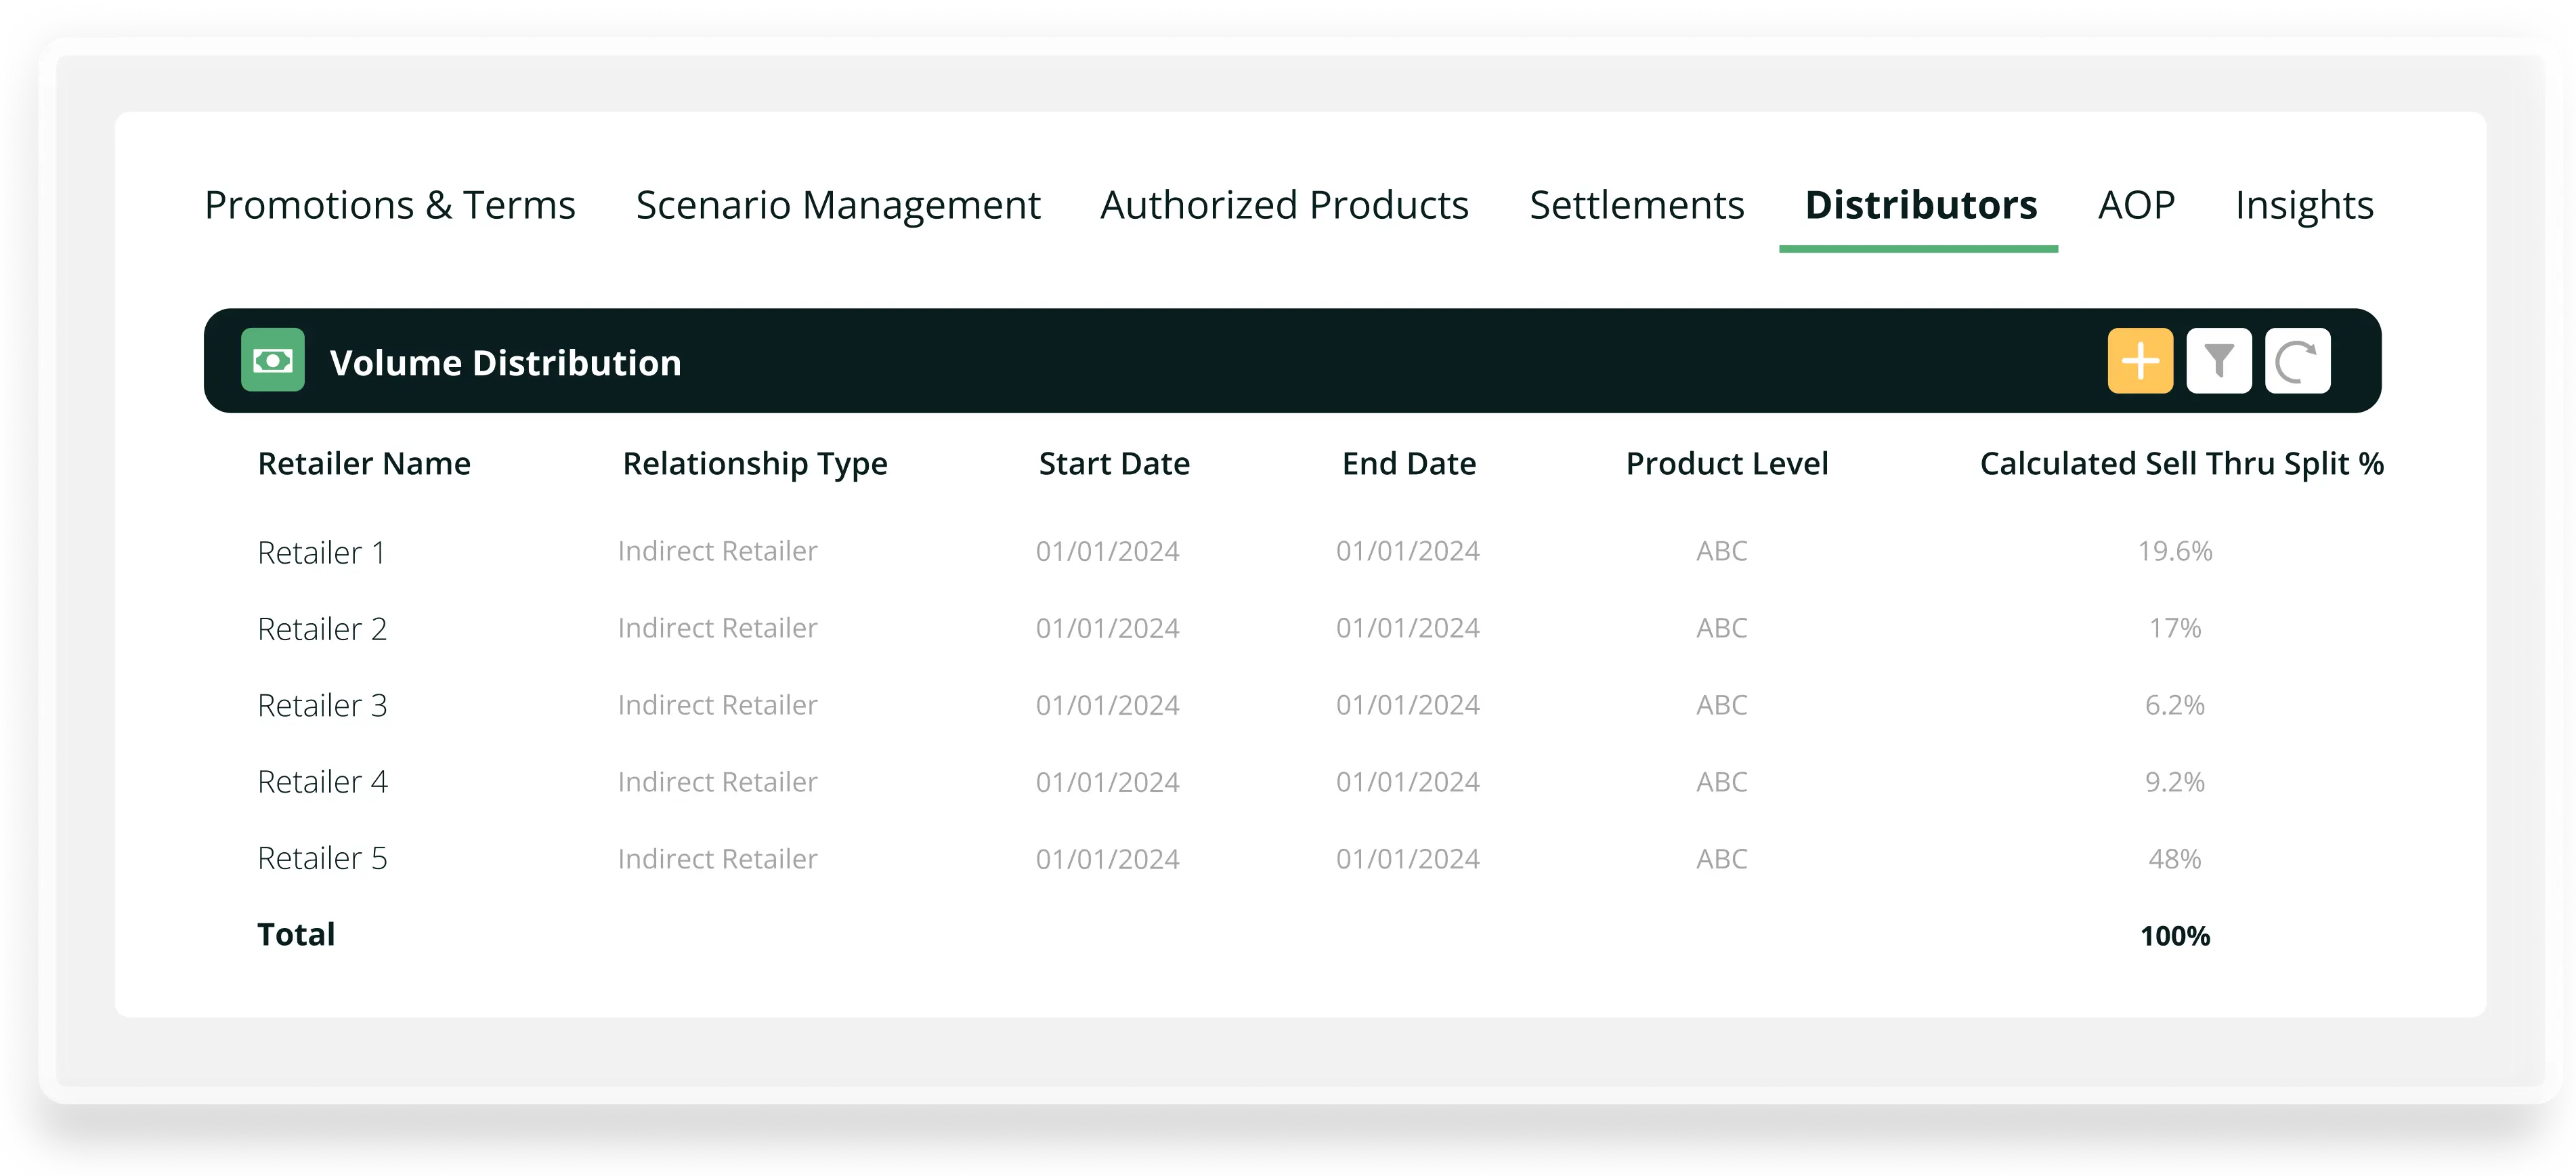Select the Settlements tab

tap(1636, 205)
